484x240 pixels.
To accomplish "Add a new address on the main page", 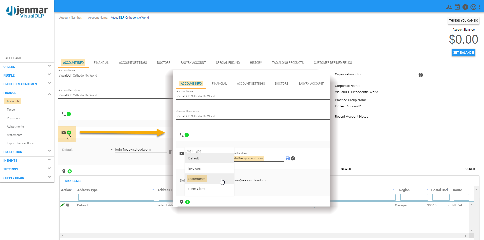I will point(70,171).
